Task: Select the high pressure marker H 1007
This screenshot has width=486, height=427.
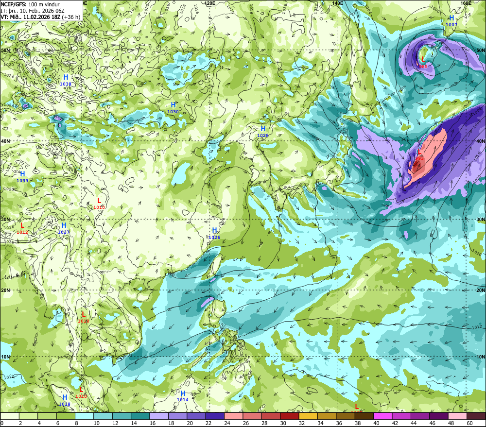Action: pyautogui.click(x=451, y=21)
